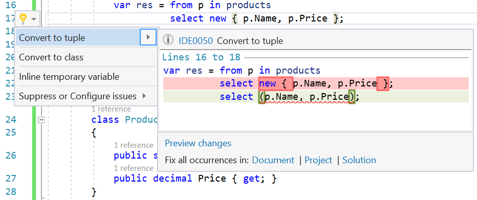Click the "1 reference" lens above public decimal Price
The width and height of the screenshot is (477, 200).
tap(134, 168)
